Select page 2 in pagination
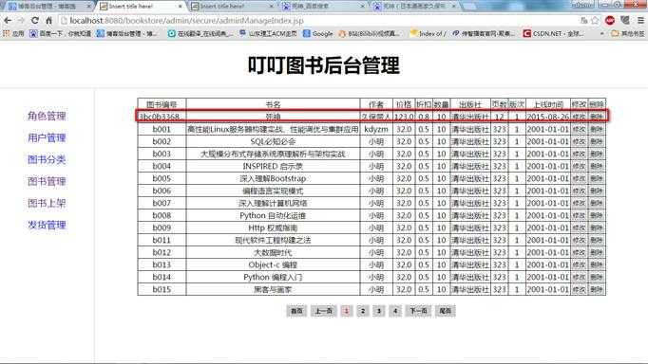 point(362,311)
